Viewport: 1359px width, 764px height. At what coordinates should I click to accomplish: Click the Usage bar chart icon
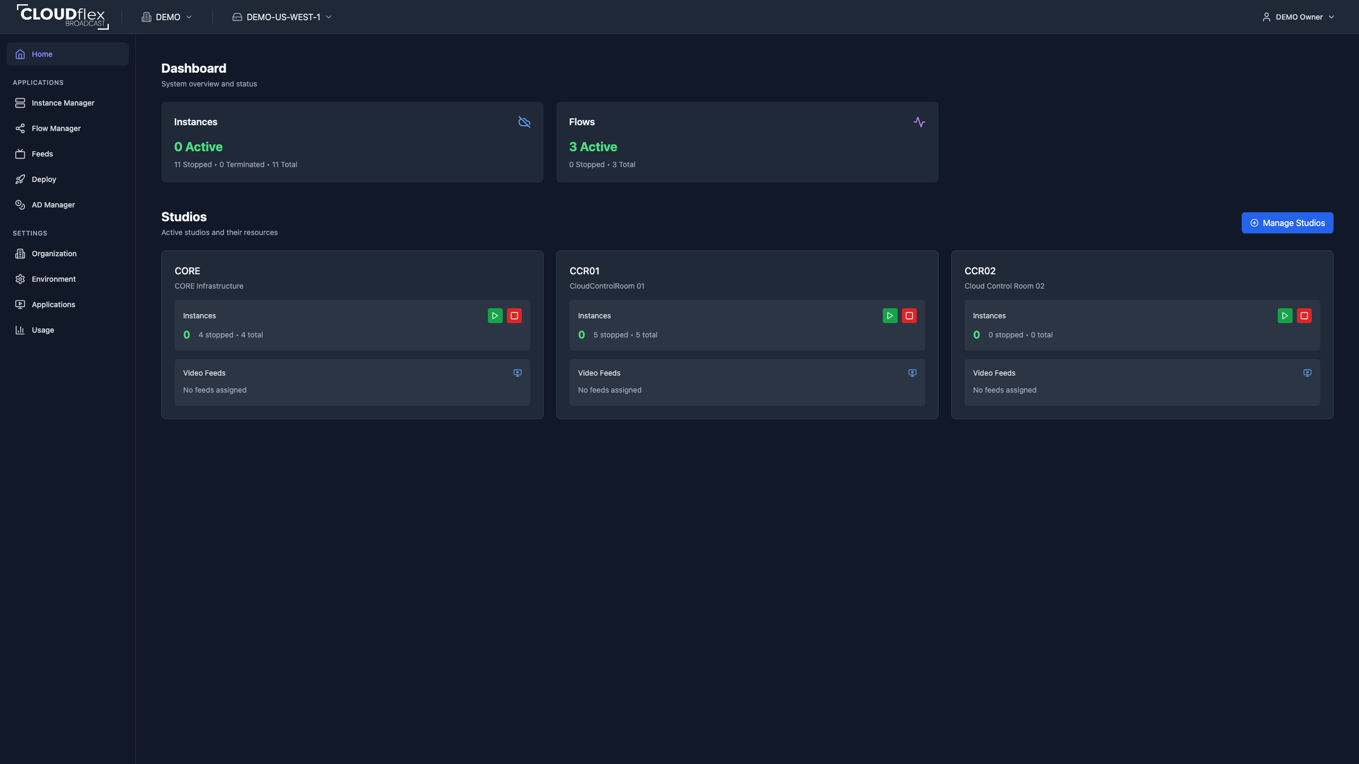(20, 330)
